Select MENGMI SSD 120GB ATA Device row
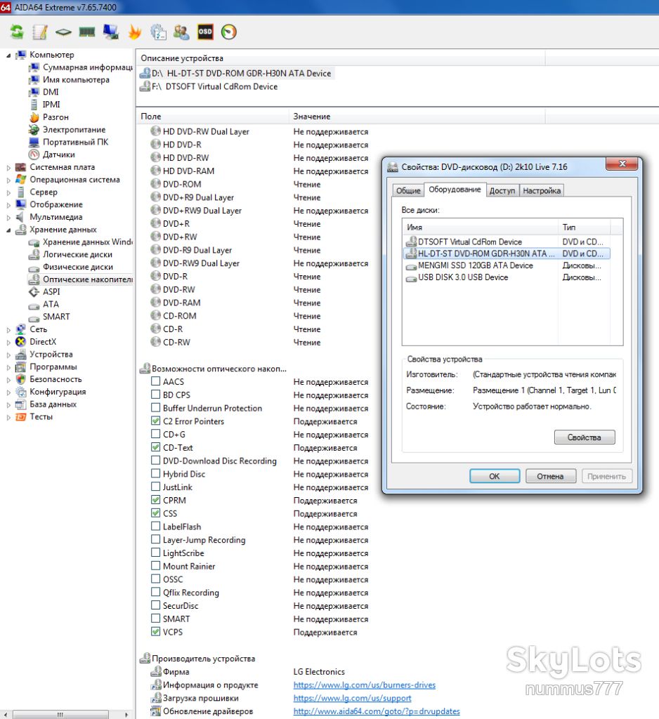Image resolution: width=659 pixels, height=719 pixels. (507, 265)
